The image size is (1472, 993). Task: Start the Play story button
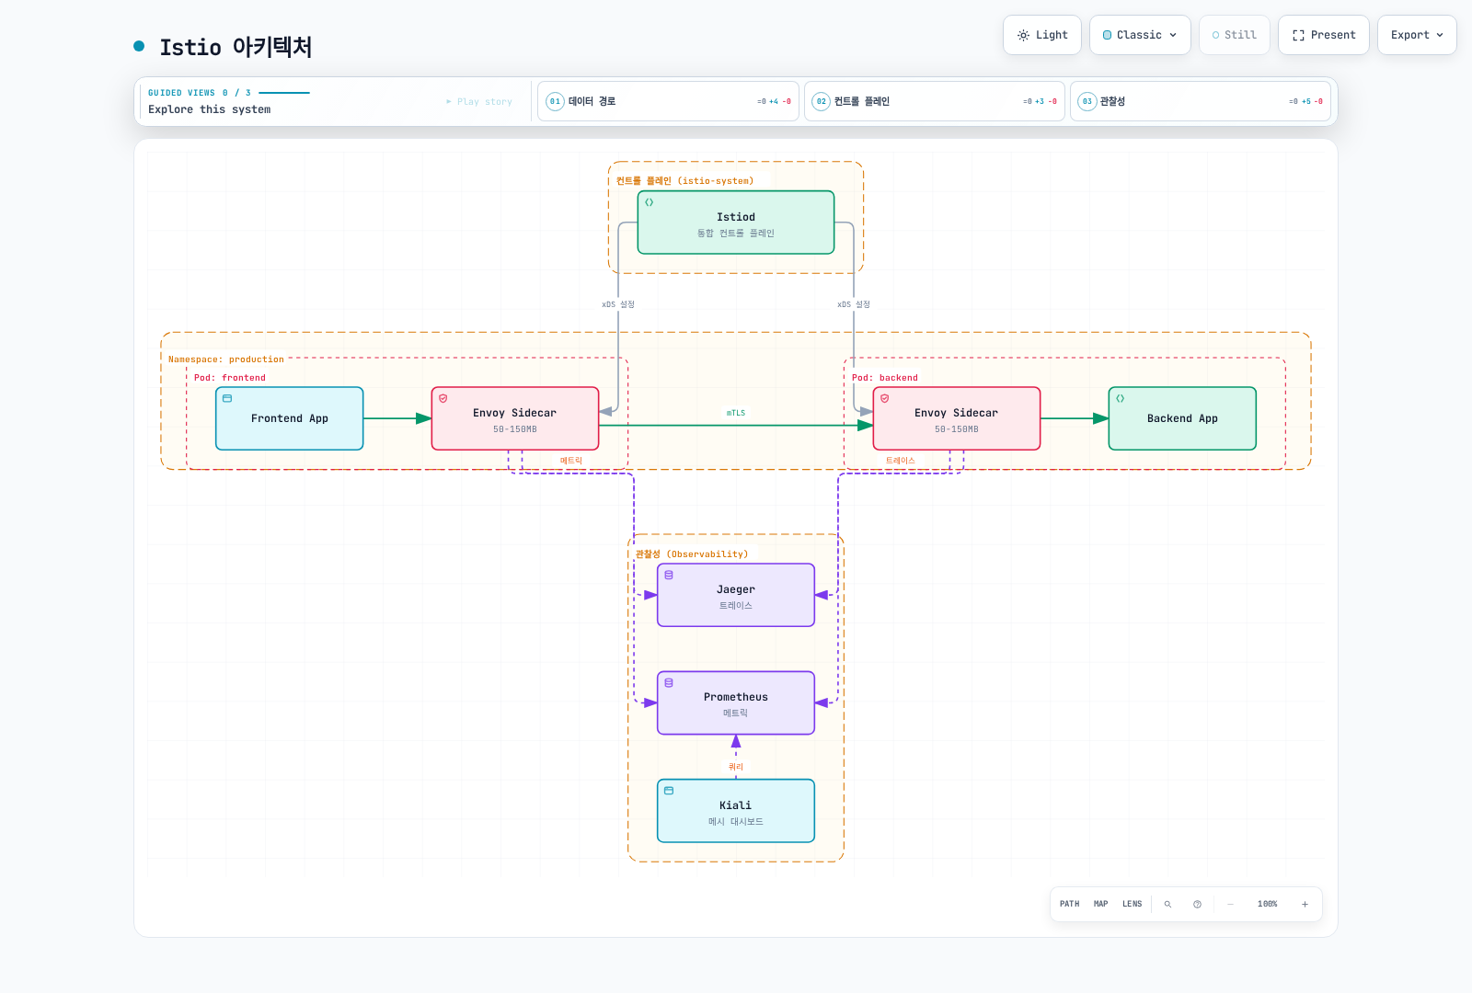tap(479, 102)
